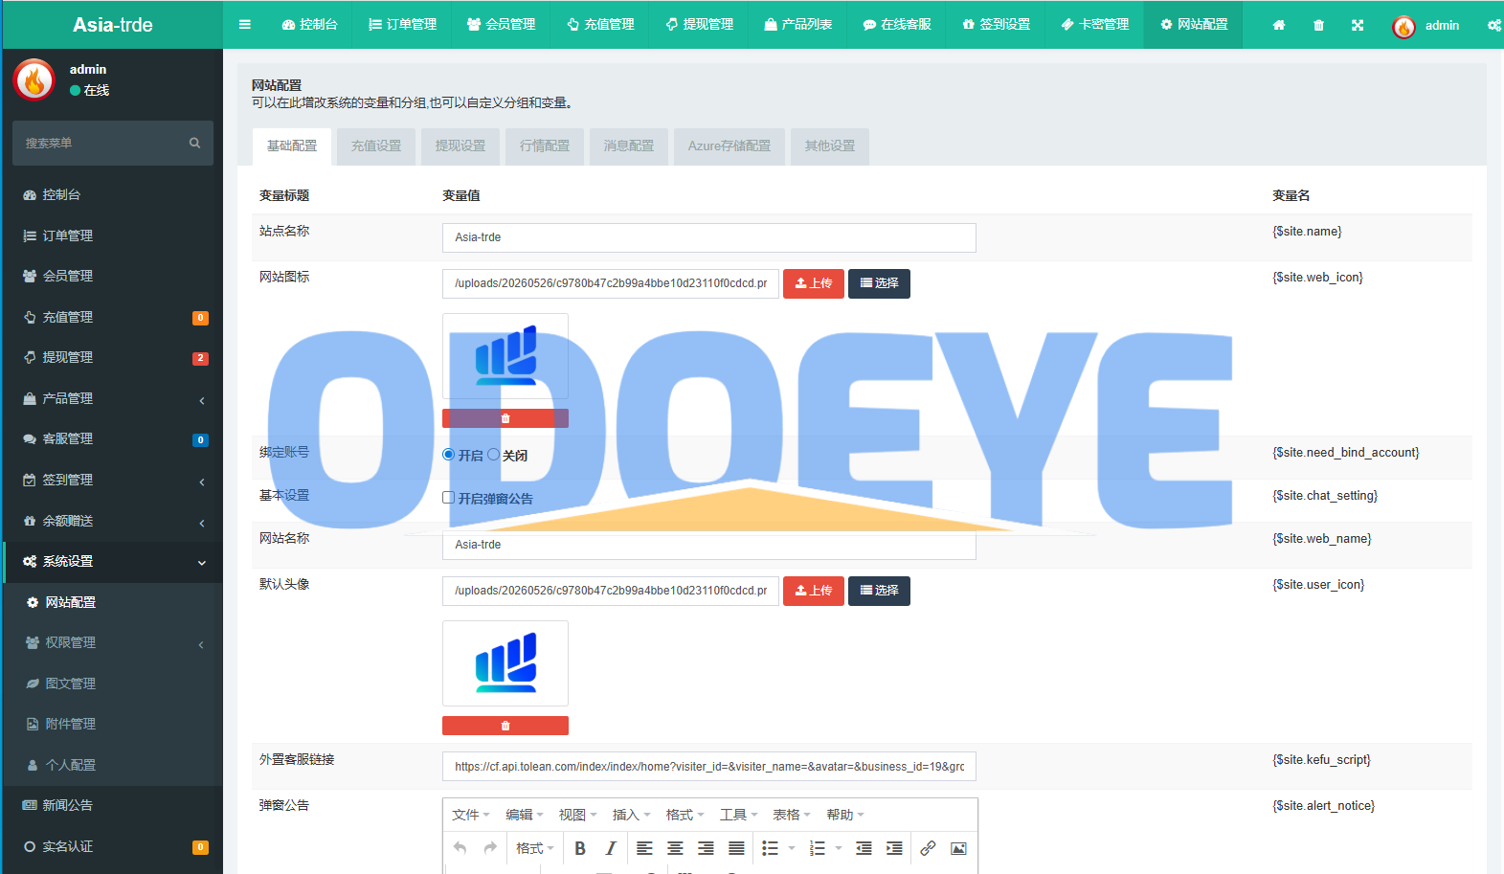Open the Azure存储配置 tab
1504x874 pixels.
(x=730, y=146)
